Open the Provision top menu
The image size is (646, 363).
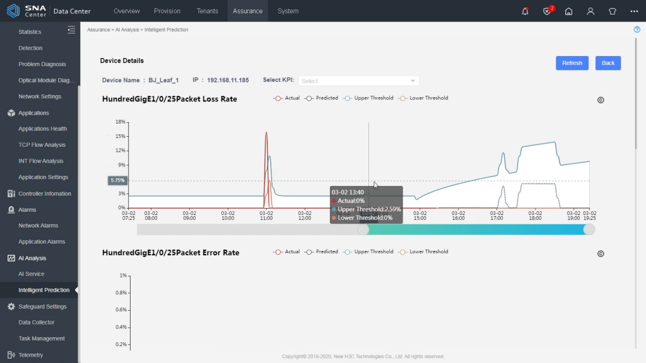coord(167,11)
